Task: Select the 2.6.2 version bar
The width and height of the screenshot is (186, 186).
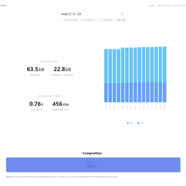Action: coord(131,75)
